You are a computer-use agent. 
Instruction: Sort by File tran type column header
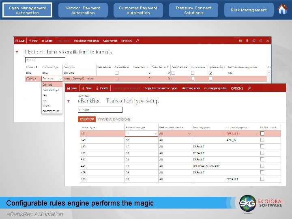(88, 128)
